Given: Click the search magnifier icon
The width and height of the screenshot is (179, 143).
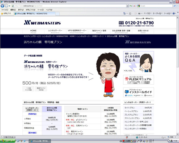Looking at the screenshot, I should [175, 6].
